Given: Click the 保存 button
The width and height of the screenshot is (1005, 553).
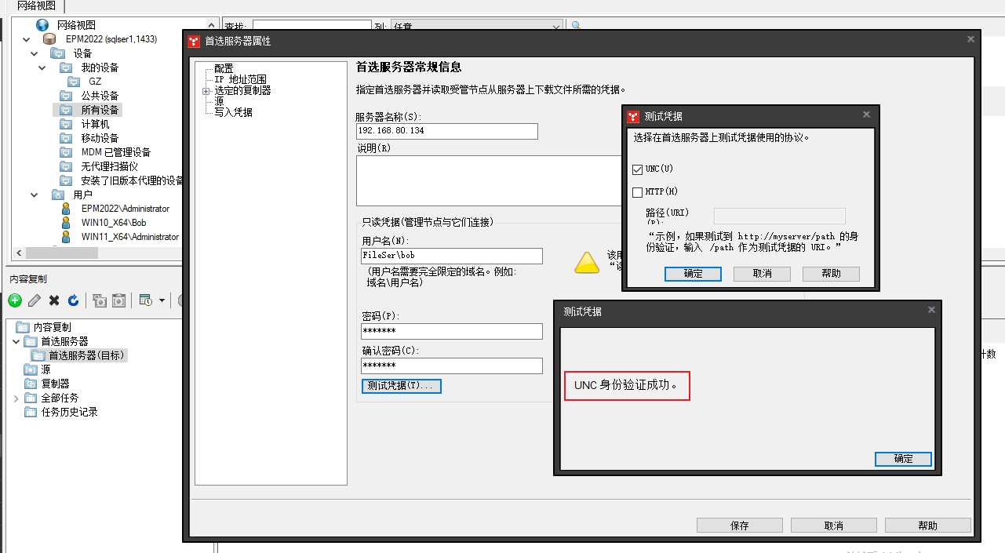Looking at the screenshot, I should [738, 525].
